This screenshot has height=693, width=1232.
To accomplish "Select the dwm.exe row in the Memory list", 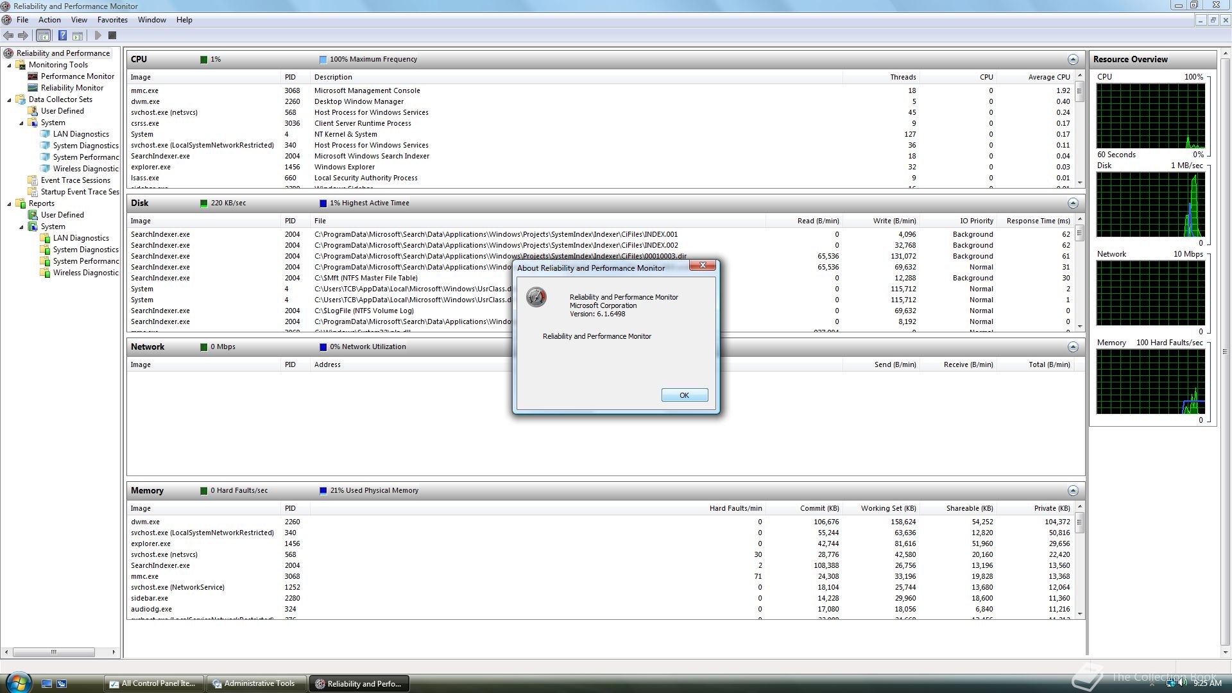I will [x=602, y=522].
